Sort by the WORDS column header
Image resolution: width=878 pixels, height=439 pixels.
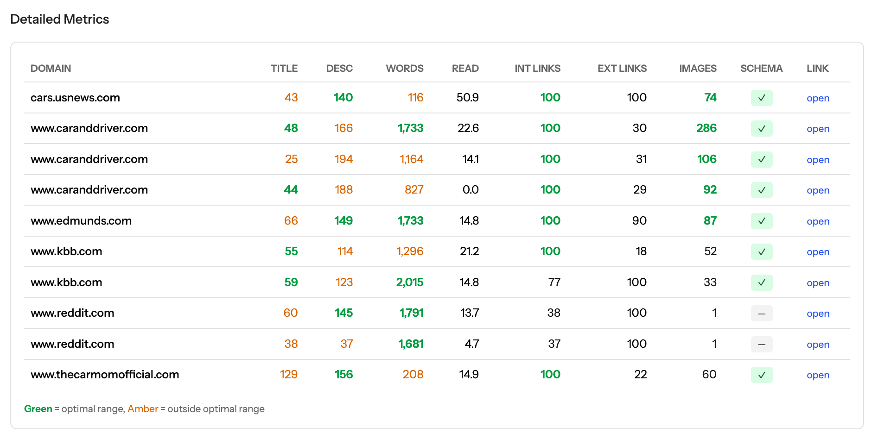pyautogui.click(x=404, y=69)
